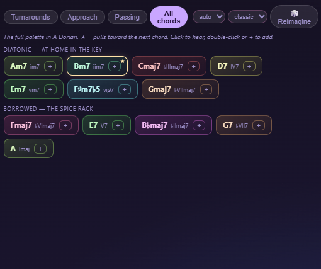Play the A Imaj chord label
The height and width of the screenshot is (269, 321).
pos(13,149)
